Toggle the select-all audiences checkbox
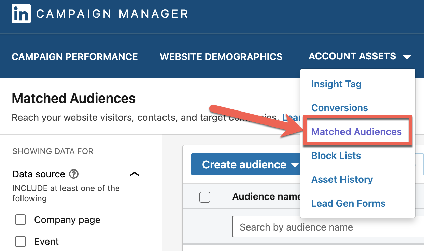This screenshot has height=251, width=424. click(205, 197)
